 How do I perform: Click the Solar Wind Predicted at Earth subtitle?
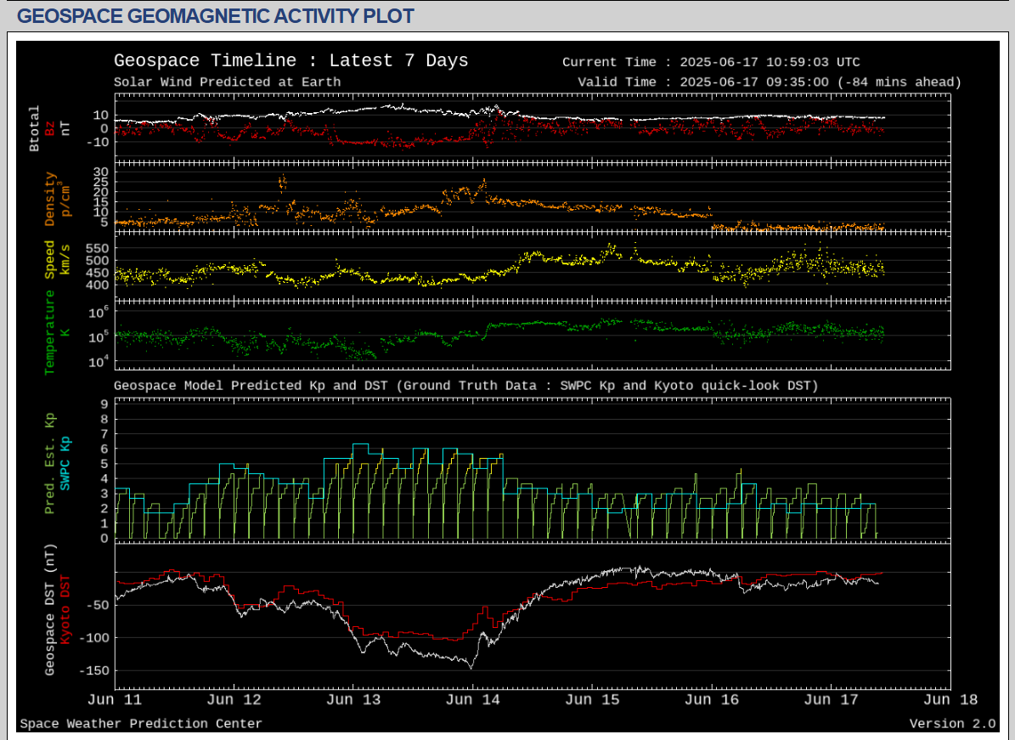tap(227, 82)
